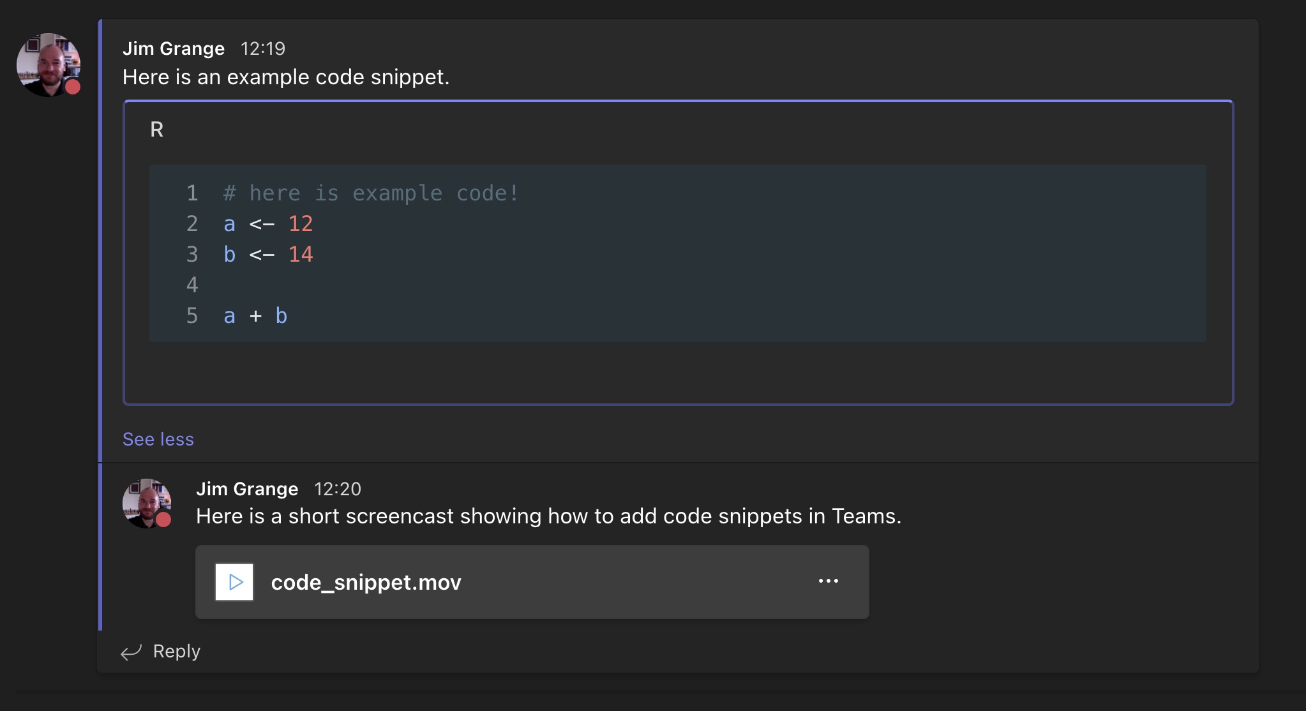Click the number 12 in code line 2
Image resolution: width=1306 pixels, height=711 pixels.
[x=300, y=223]
